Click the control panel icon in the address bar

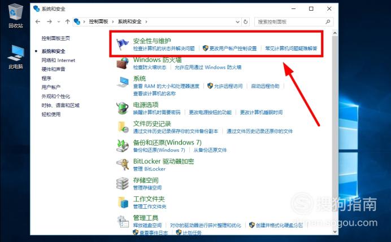pyautogui.click(x=77, y=21)
